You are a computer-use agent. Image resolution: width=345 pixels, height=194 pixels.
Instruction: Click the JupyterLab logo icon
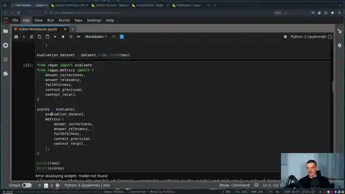click(x=6, y=20)
